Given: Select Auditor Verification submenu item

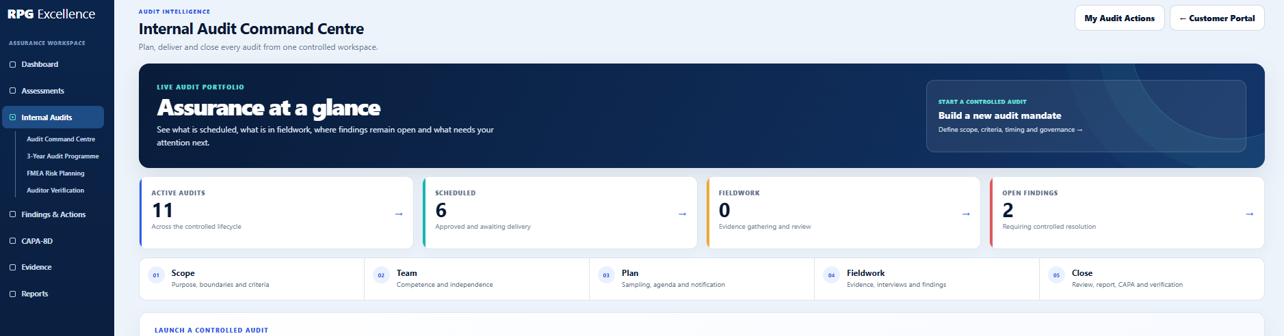Looking at the screenshot, I should pyautogui.click(x=55, y=191).
